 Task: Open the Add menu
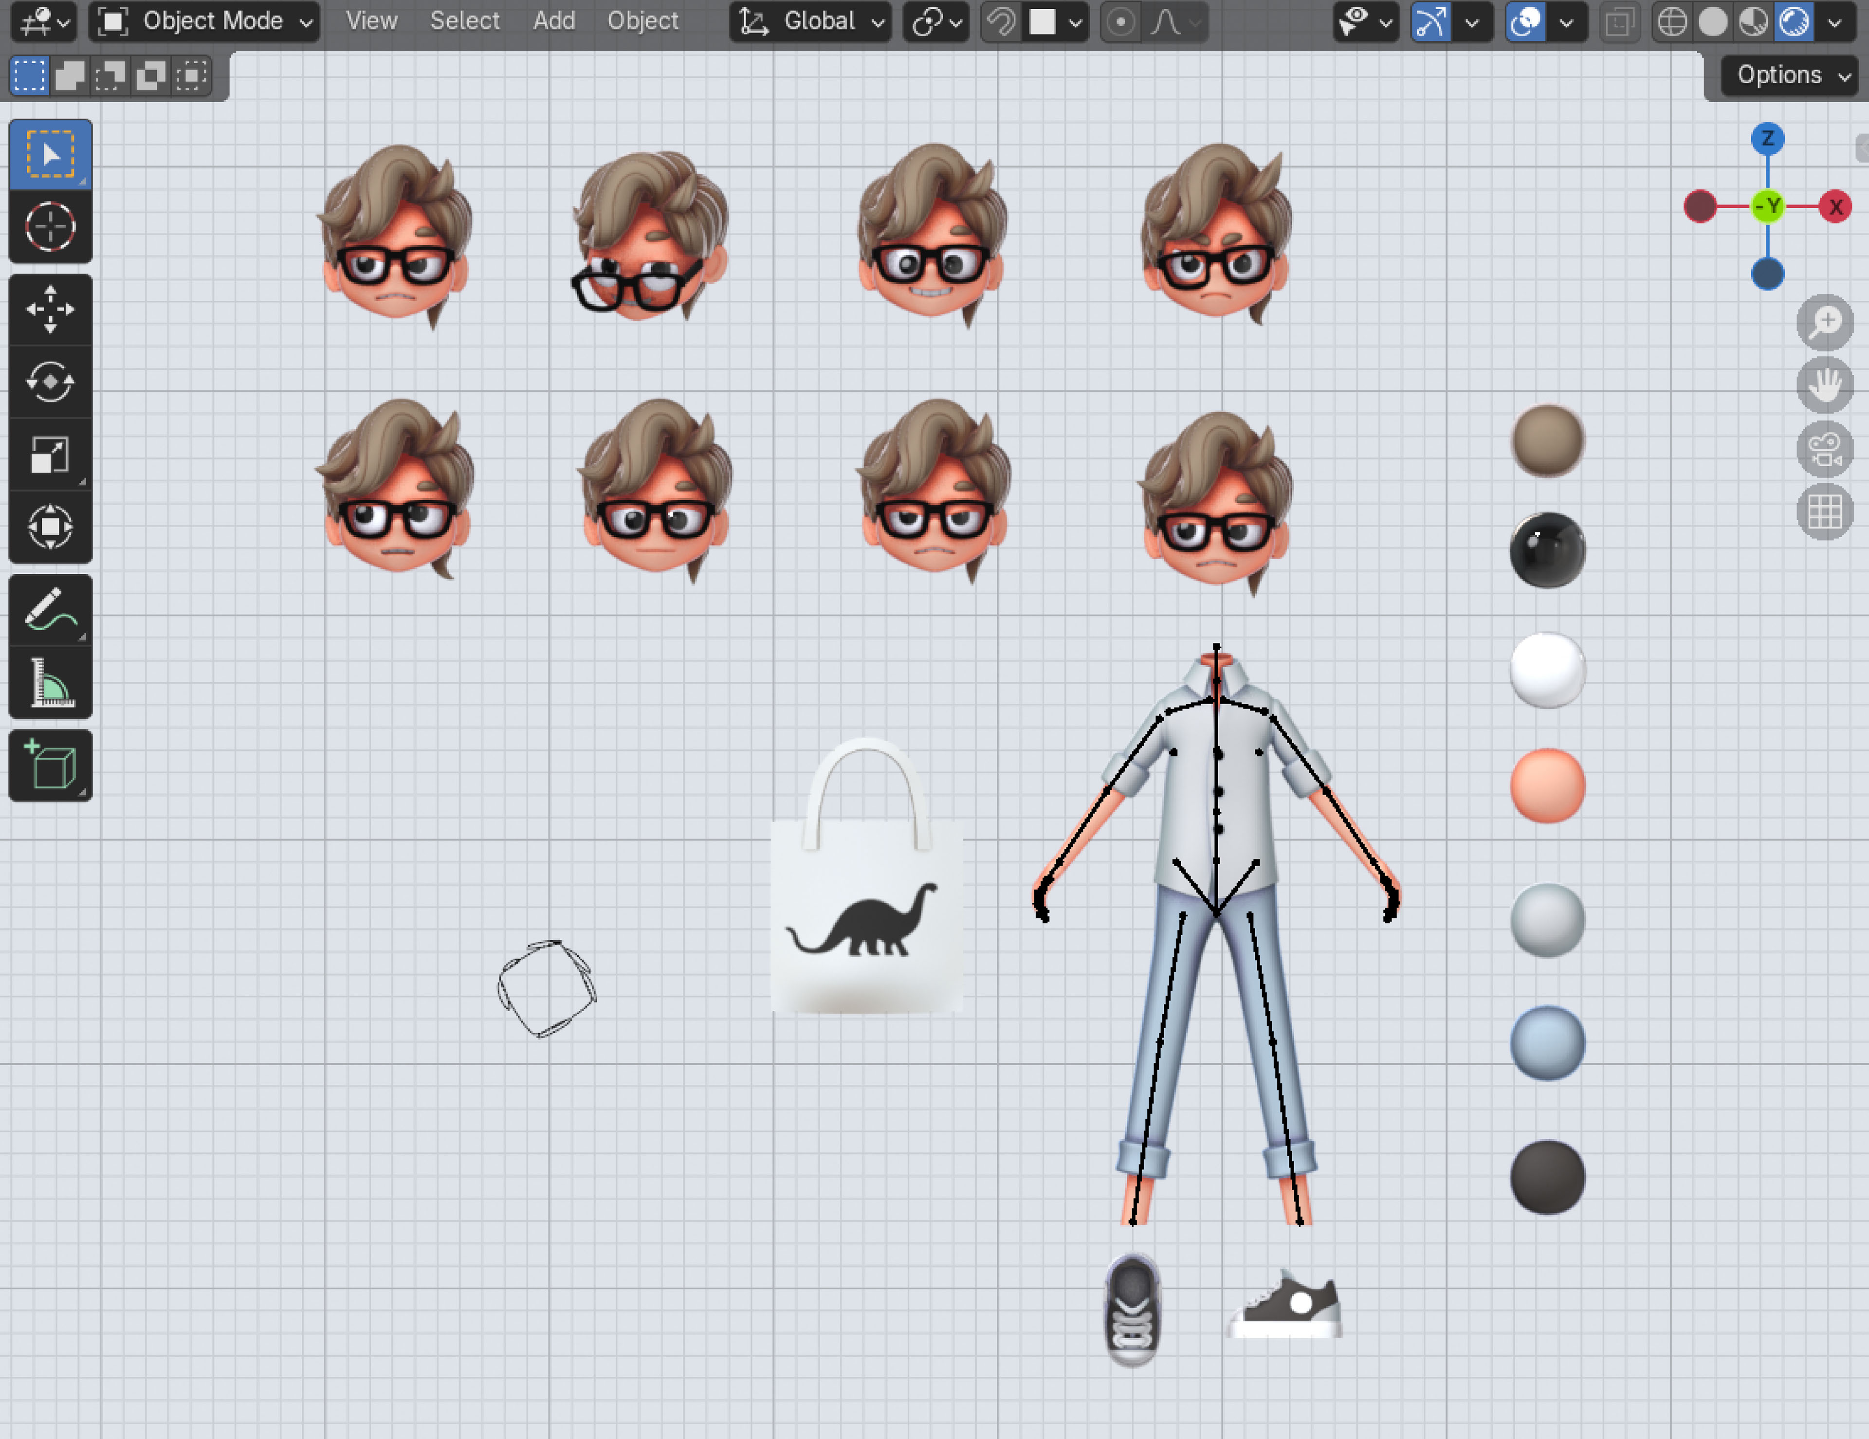tap(554, 21)
